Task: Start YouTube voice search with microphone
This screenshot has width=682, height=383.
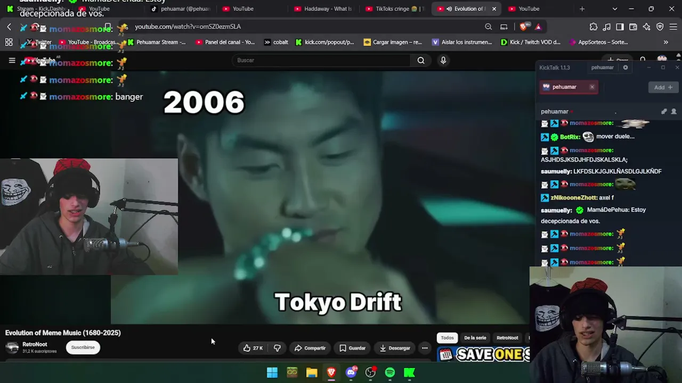Action: pyautogui.click(x=443, y=61)
